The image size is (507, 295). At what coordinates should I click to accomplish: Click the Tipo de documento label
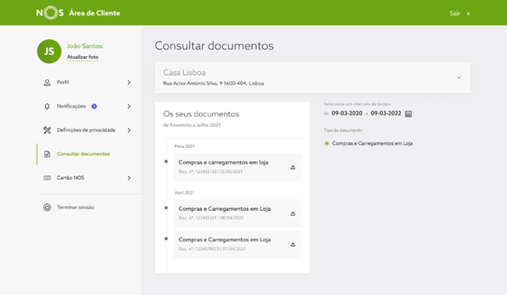(x=343, y=130)
